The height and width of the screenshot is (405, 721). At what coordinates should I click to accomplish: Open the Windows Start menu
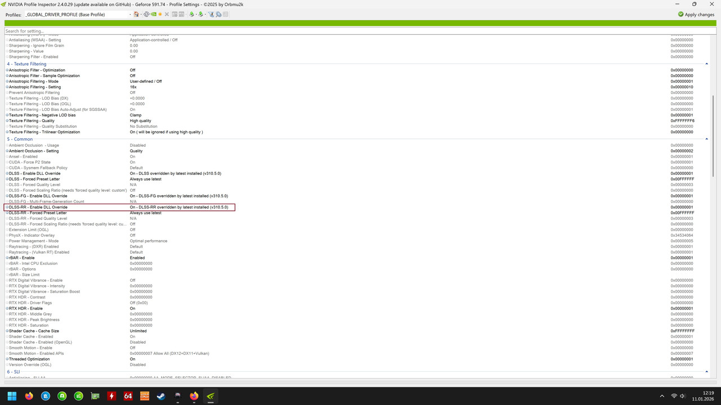(x=12, y=396)
